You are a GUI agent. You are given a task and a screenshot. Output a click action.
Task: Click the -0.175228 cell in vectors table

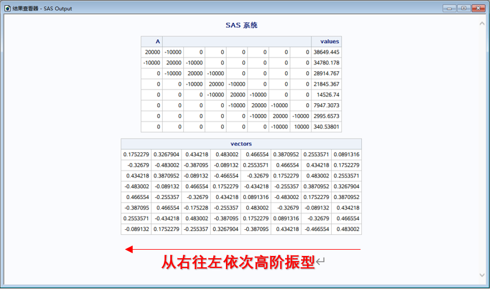point(196,207)
